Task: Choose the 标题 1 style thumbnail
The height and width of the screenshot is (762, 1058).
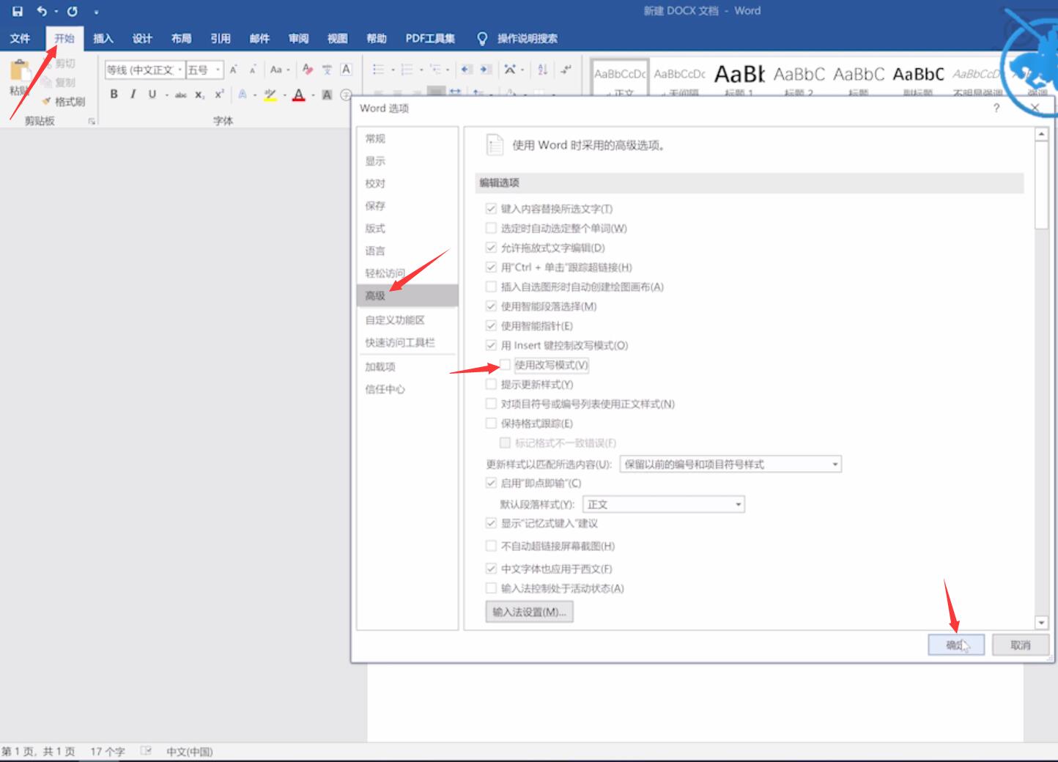Action: point(739,77)
